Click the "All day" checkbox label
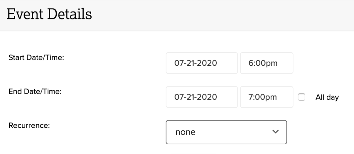Screen dimensions: 354x154 pos(327,97)
